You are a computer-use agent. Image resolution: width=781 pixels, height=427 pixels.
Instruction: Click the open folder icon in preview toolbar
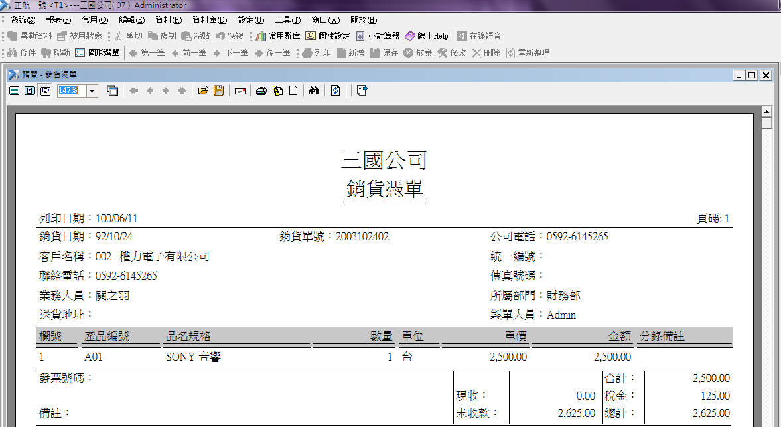(x=204, y=91)
